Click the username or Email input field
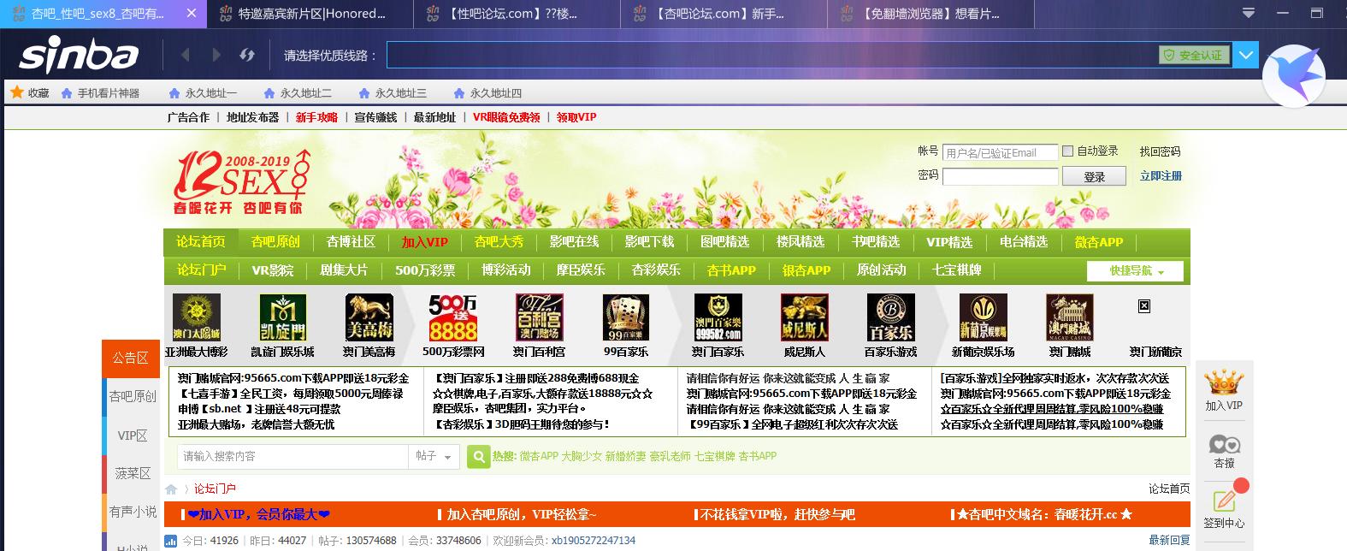 [x=1000, y=153]
